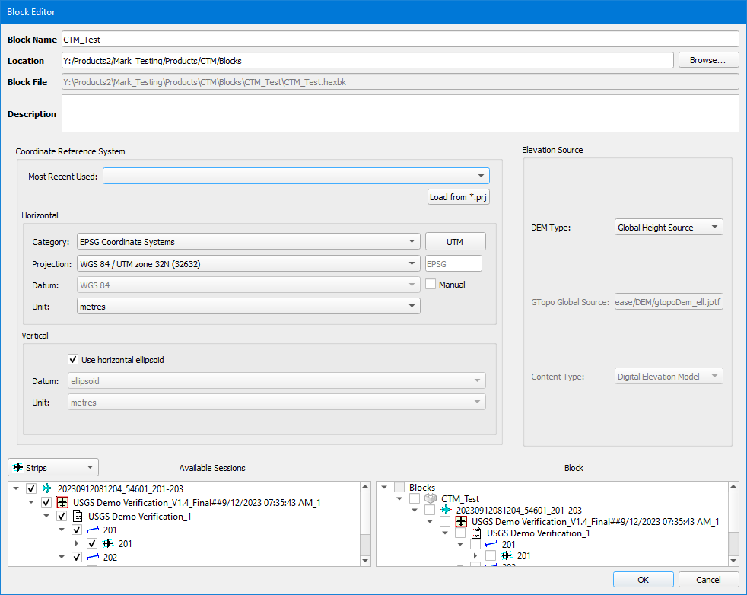Click the strip line icon for 201 in Available Sessions

click(x=93, y=530)
